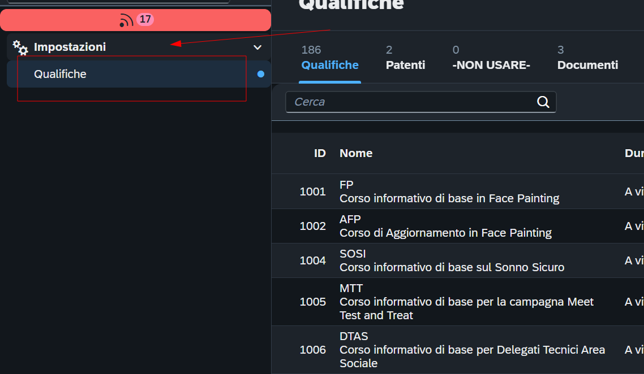Open row 1002 AFP Aggiornamento course
This screenshot has width=644, height=374.
(458, 226)
